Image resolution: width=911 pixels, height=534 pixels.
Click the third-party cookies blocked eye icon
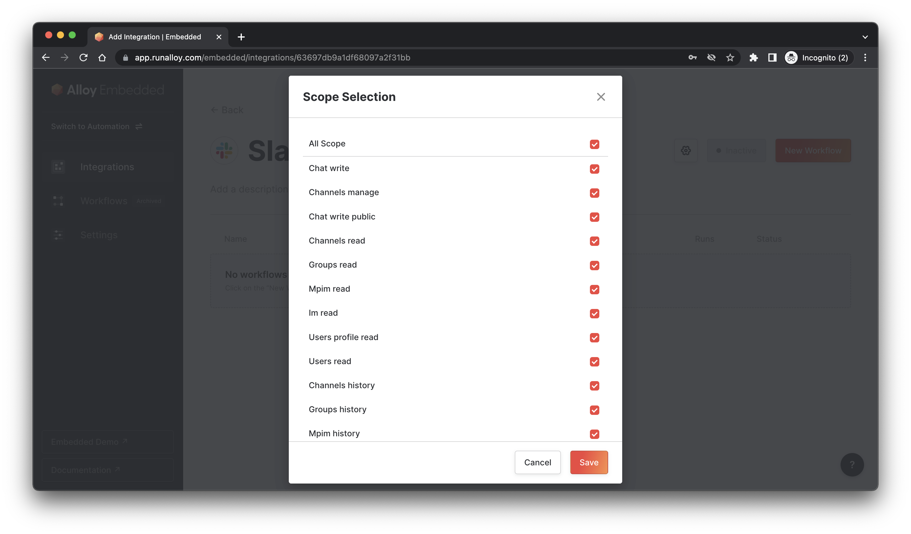point(711,58)
